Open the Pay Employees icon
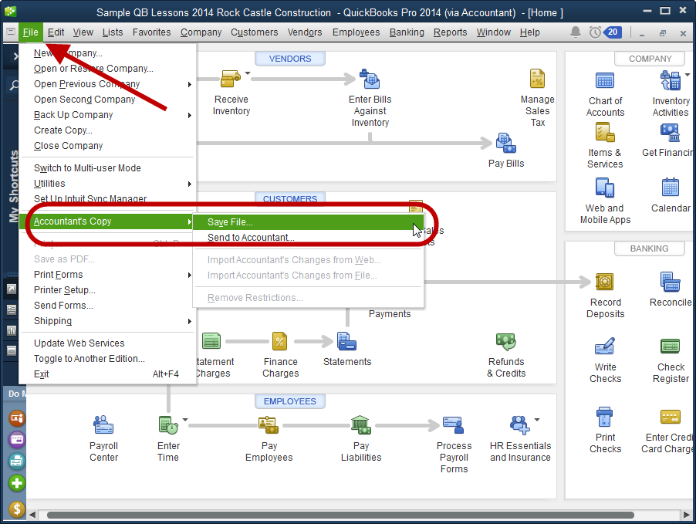 tap(269, 425)
